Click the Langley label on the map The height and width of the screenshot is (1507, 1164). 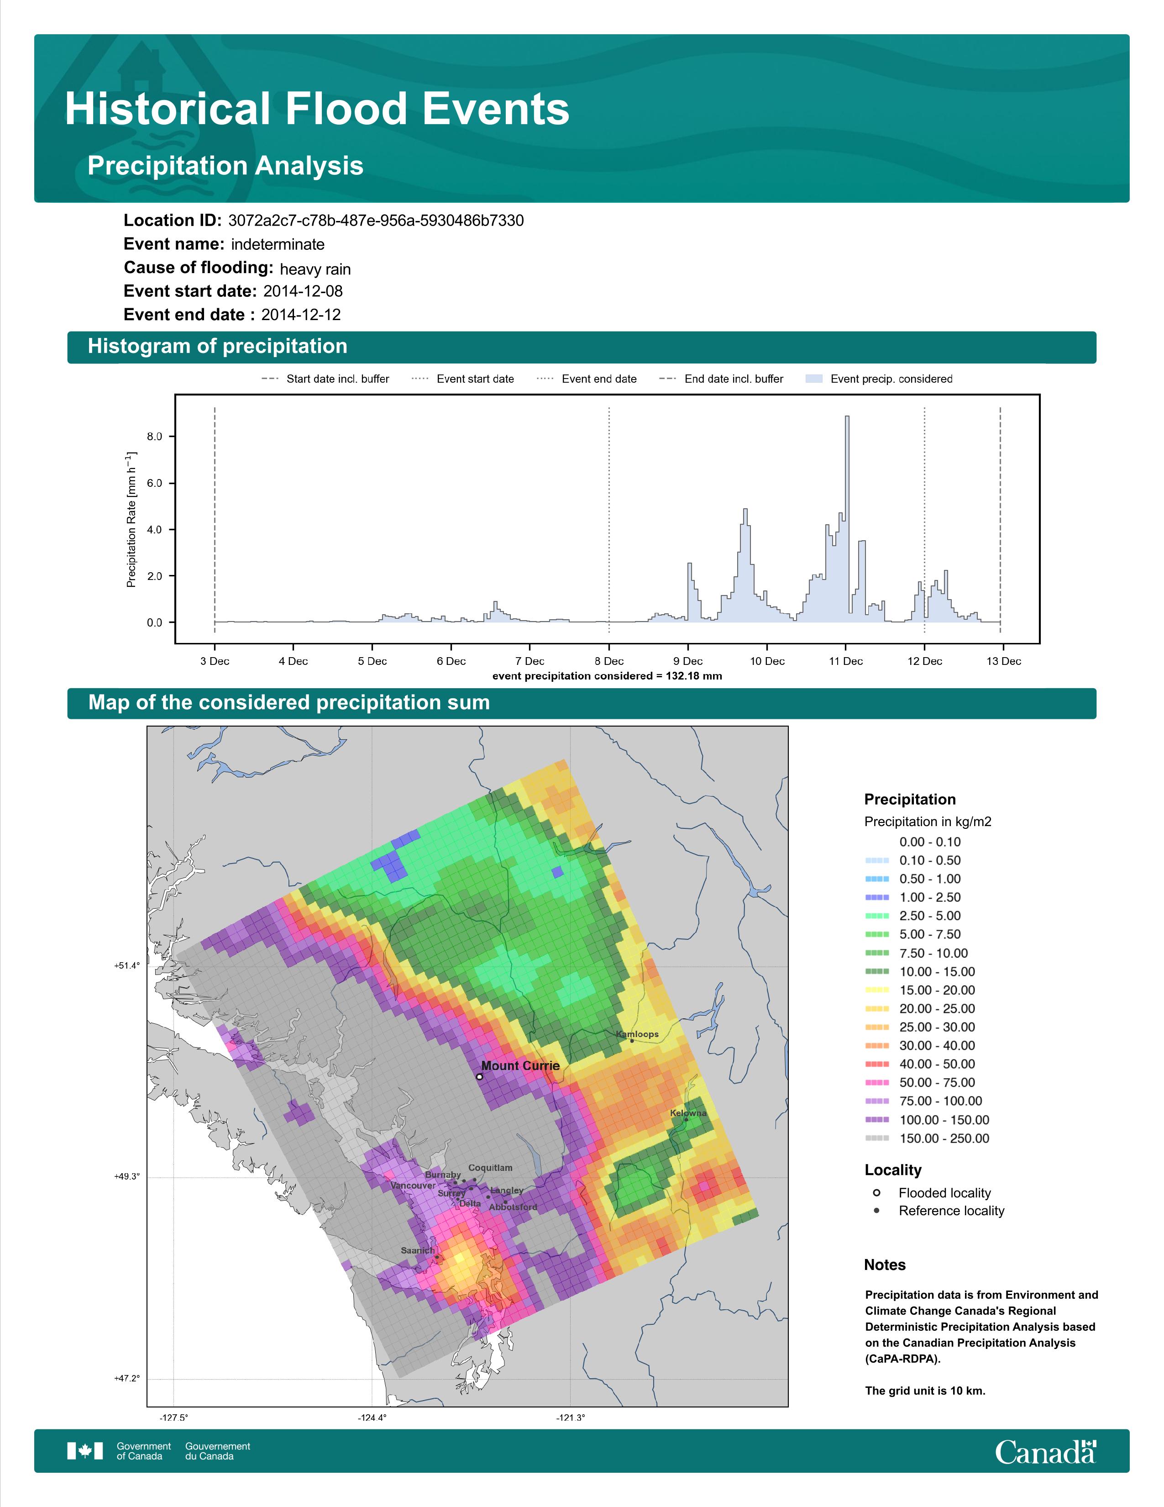coord(507,1190)
